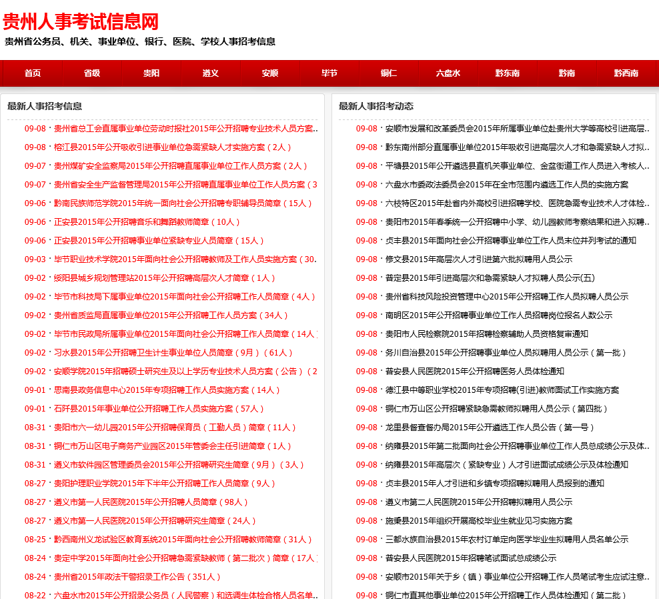Open 正安县招聘事业单位紧缺专业人员 link
The width and height of the screenshot is (659, 599).
point(159,241)
